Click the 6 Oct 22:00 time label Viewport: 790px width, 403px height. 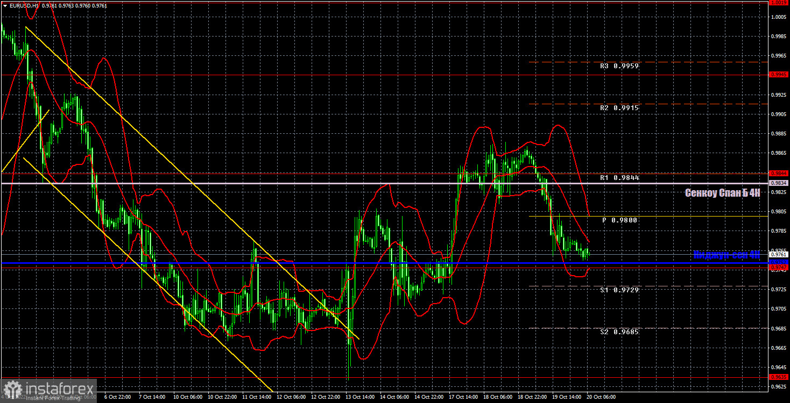tap(116, 397)
